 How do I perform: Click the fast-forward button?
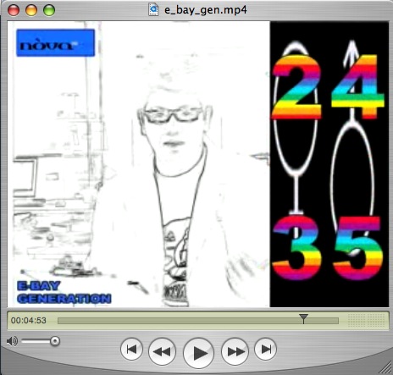point(235,351)
